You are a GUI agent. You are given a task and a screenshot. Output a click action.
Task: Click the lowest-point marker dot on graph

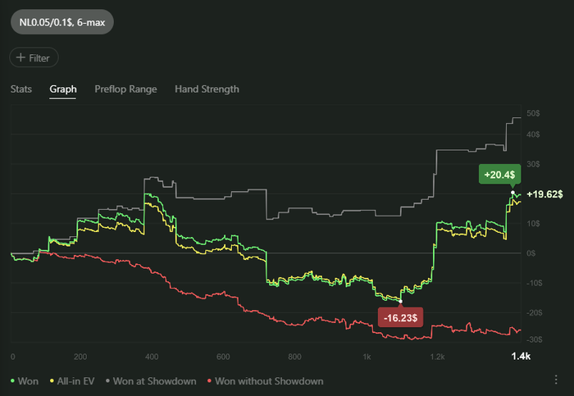point(400,302)
